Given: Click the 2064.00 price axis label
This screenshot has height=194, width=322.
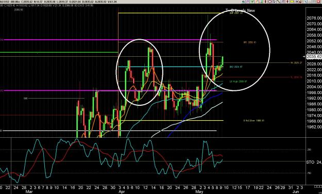Looking at the screenshot, I should click(314, 29).
